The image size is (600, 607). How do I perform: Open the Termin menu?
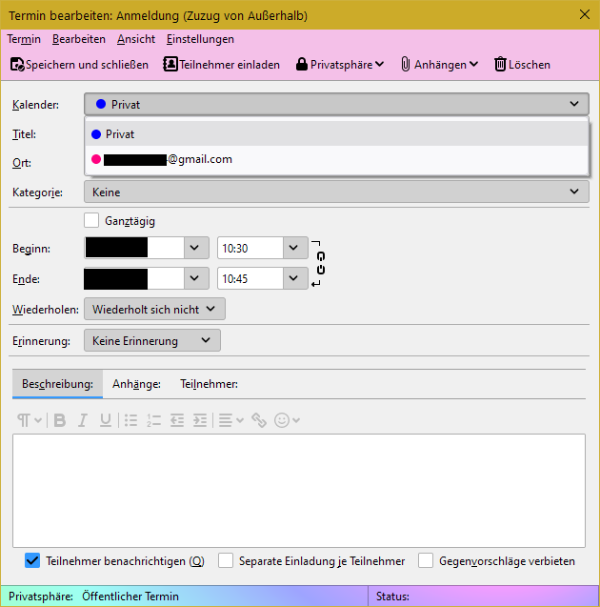pos(24,39)
